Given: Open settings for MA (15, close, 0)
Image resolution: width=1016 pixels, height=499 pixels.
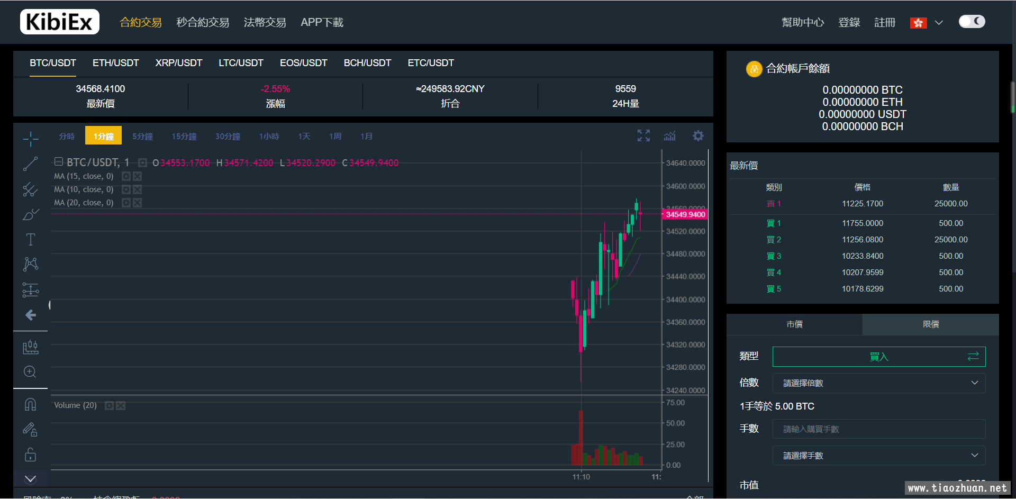Looking at the screenshot, I should click(x=126, y=176).
